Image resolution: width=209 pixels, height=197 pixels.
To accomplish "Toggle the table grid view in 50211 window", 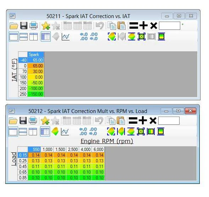I will [x=46, y=36].
